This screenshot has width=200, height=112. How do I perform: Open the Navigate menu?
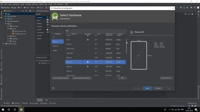16,4
